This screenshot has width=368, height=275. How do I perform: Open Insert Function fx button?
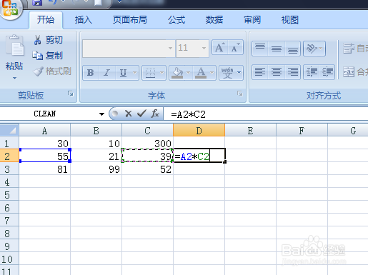click(155, 114)
